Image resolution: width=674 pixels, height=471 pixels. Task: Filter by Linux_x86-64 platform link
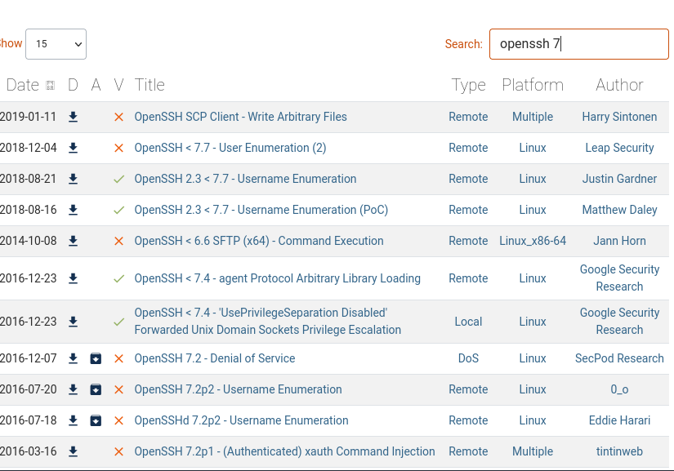click(533, 241)
